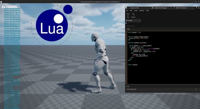
Task: Close the LuaMachine Debugger tab
Action: pyautogui.click(x=171, y=8)
